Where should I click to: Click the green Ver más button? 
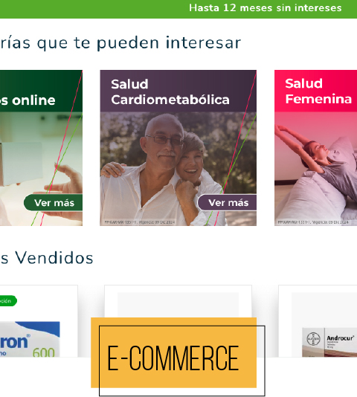54,202
